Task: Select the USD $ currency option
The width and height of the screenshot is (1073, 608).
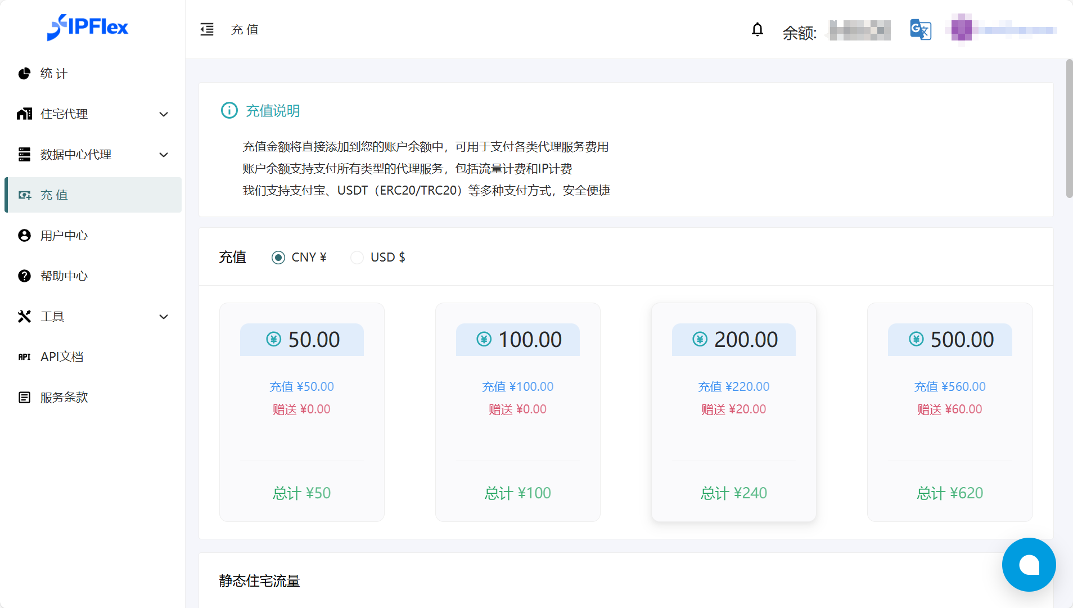Action: tap(357, 258)
